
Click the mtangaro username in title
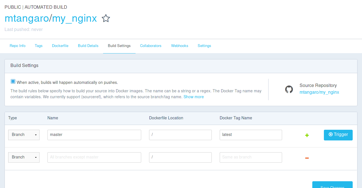coord(27,19)
